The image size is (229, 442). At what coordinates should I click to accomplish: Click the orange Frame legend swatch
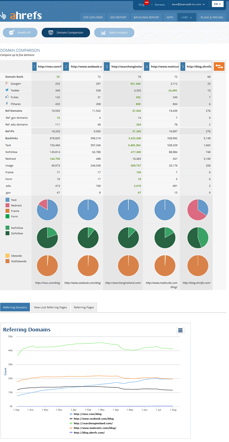pos(8,211)
